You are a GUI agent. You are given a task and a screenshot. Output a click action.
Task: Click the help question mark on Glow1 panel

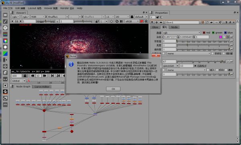click(x=226, y=22)
